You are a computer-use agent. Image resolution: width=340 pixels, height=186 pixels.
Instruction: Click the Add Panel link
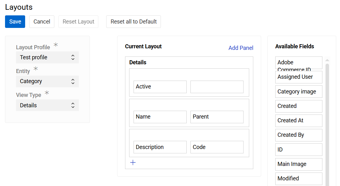tap(241, 48)
